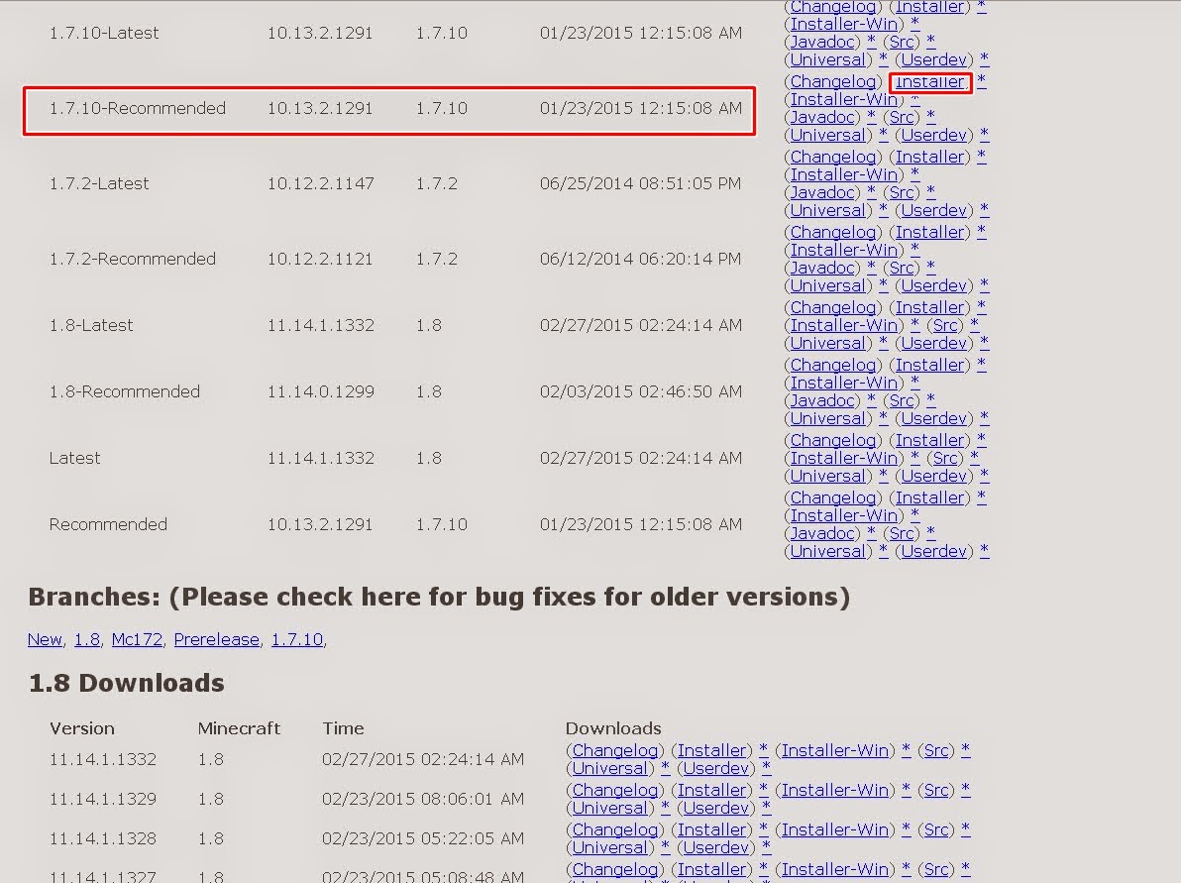Open the New branch link
Image resolution: width=1181 pixels, height=883 pixels.
pos(45,639)
